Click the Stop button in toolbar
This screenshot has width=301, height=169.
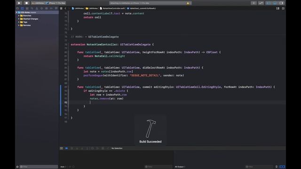pos(26,3)
